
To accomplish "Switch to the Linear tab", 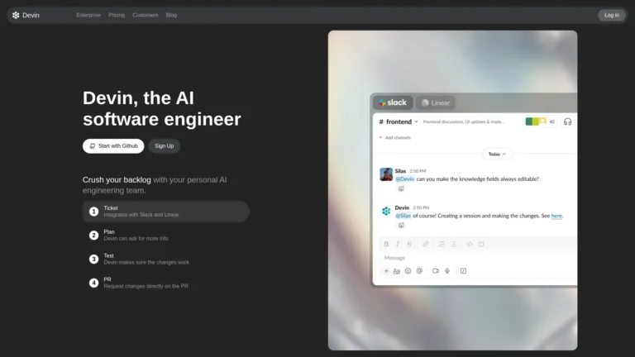I will click(x=436, y=102).
